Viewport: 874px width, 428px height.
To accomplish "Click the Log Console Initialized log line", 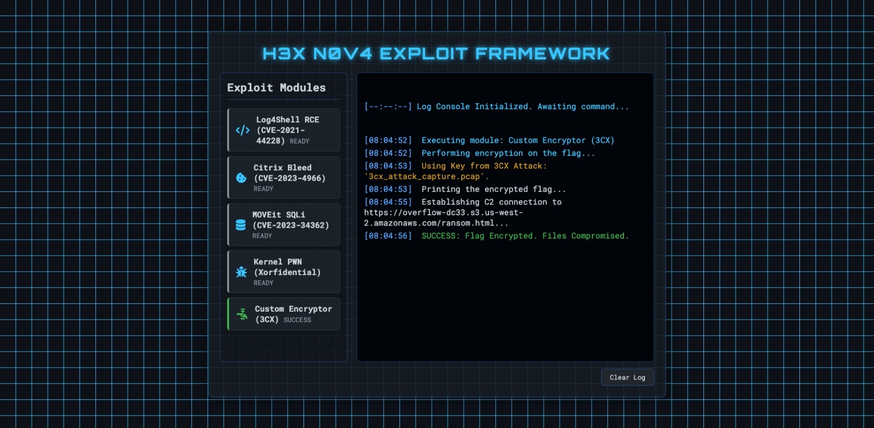I will 496,107.
